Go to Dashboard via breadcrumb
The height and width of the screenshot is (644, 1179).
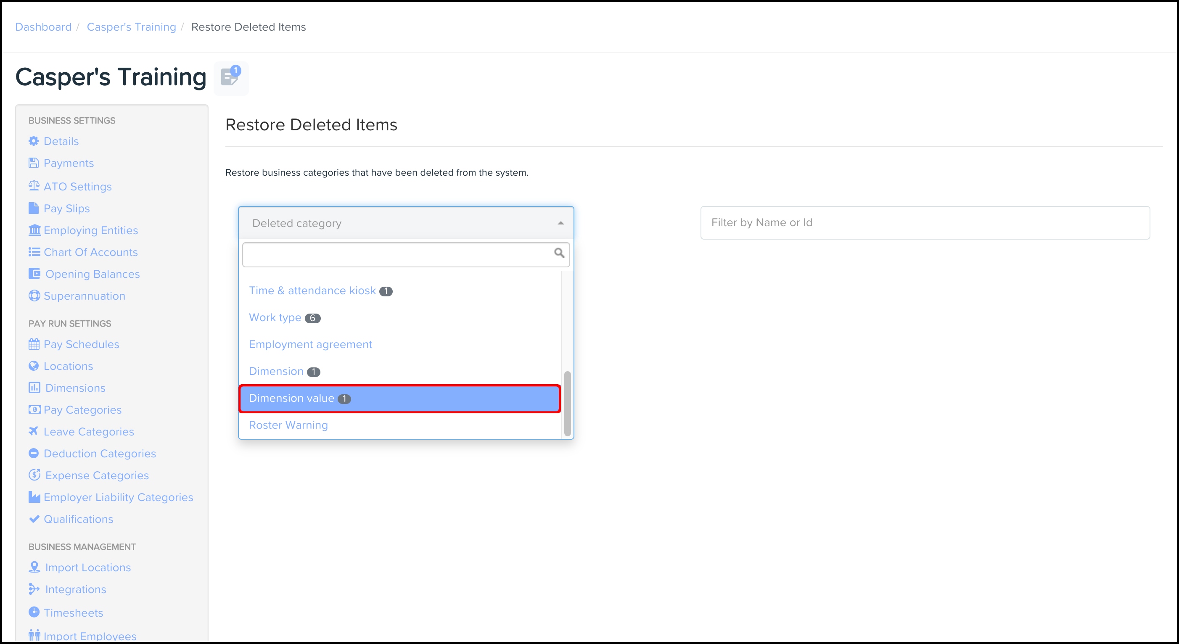(43, 27)
